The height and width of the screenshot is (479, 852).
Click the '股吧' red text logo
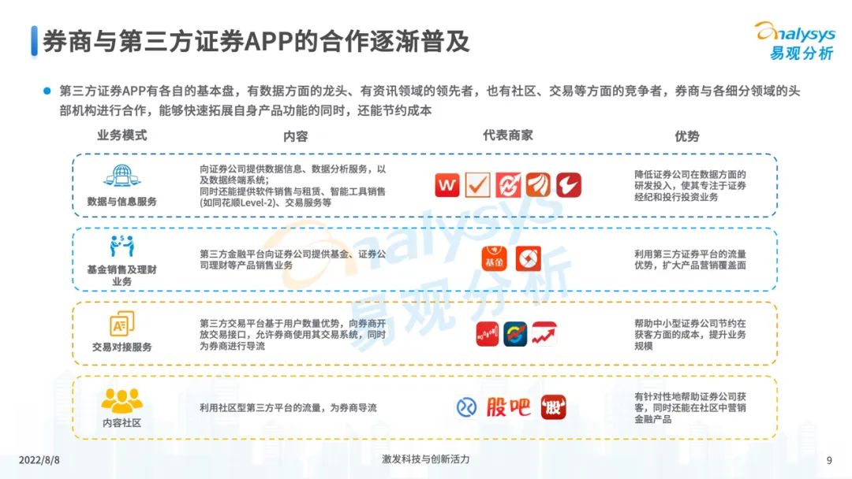[509, 407]
